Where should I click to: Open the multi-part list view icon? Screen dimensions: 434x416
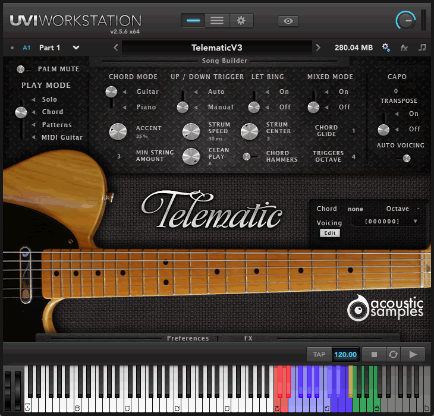point(217,21)
